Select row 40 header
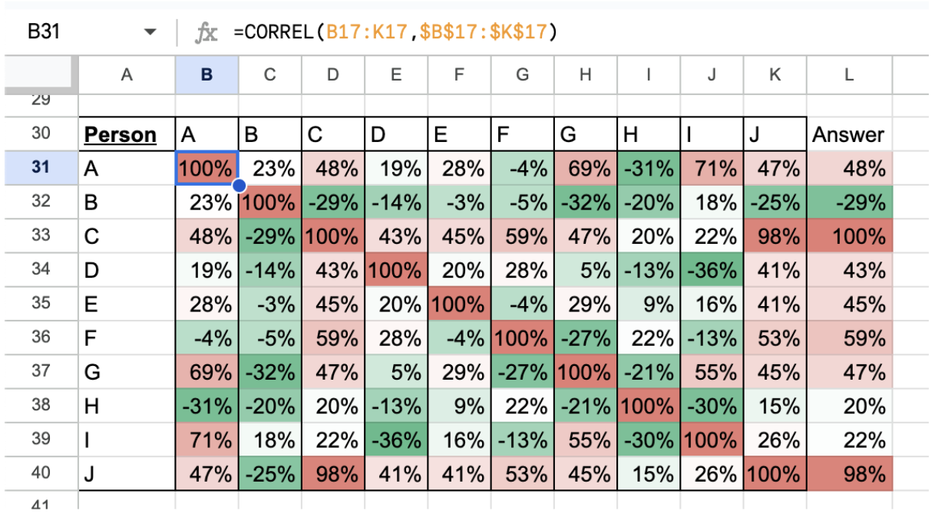The width and height of the screenshot is (938, 517). (41, 471)
